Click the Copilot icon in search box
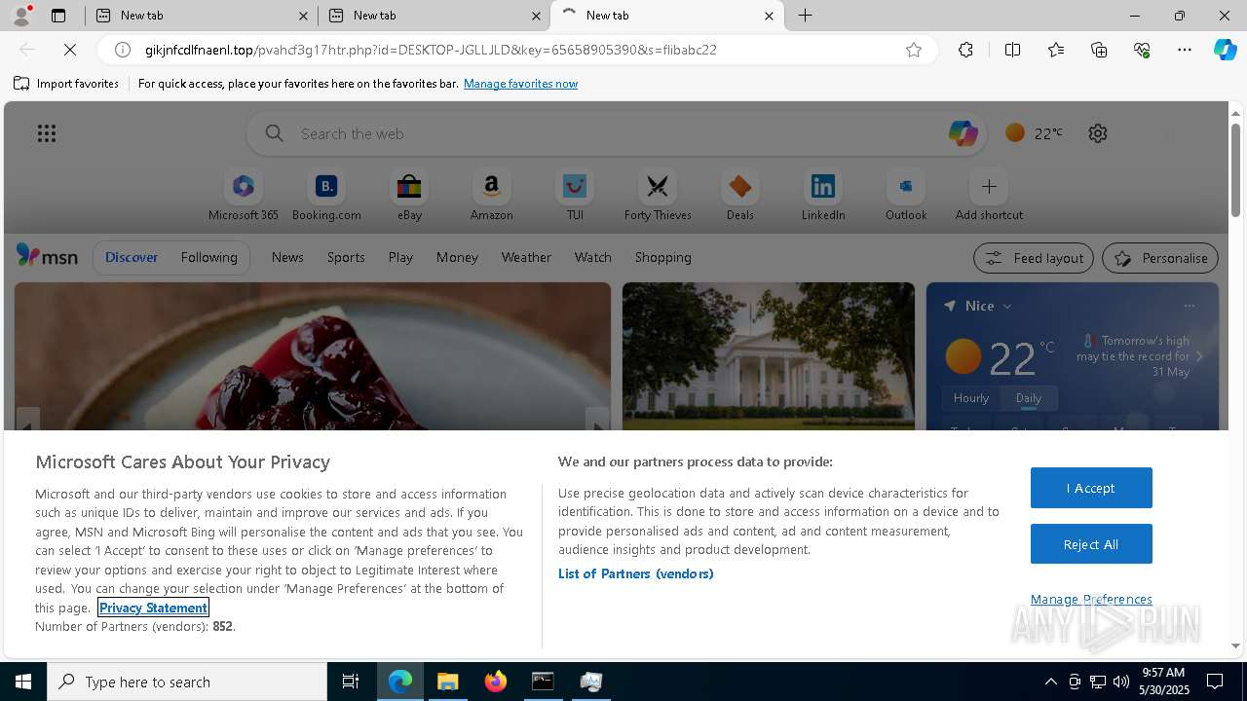This screenshot has width=1247, height=701. click(x=963, y=133)
